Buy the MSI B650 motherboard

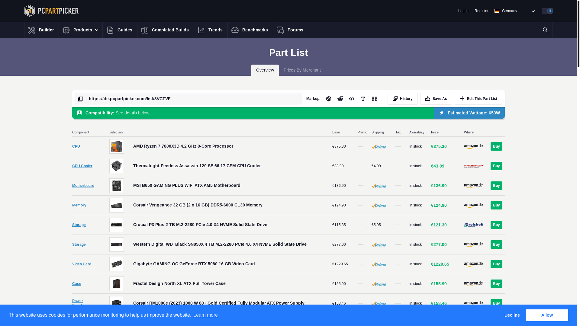point(496,186)
